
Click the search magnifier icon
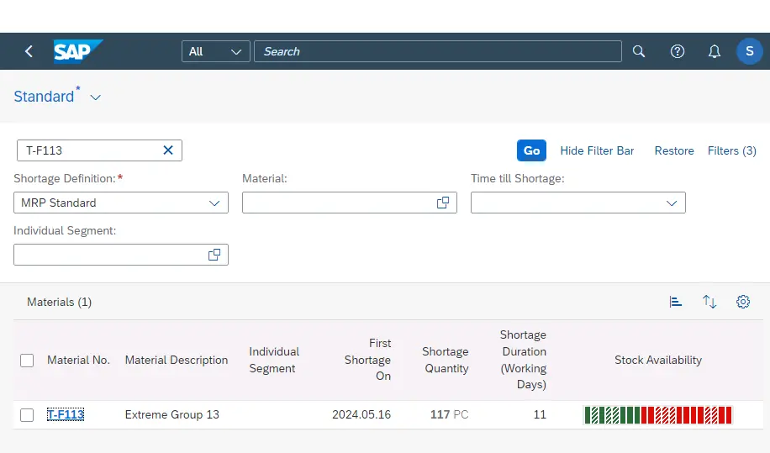click(x=639, y=51)
